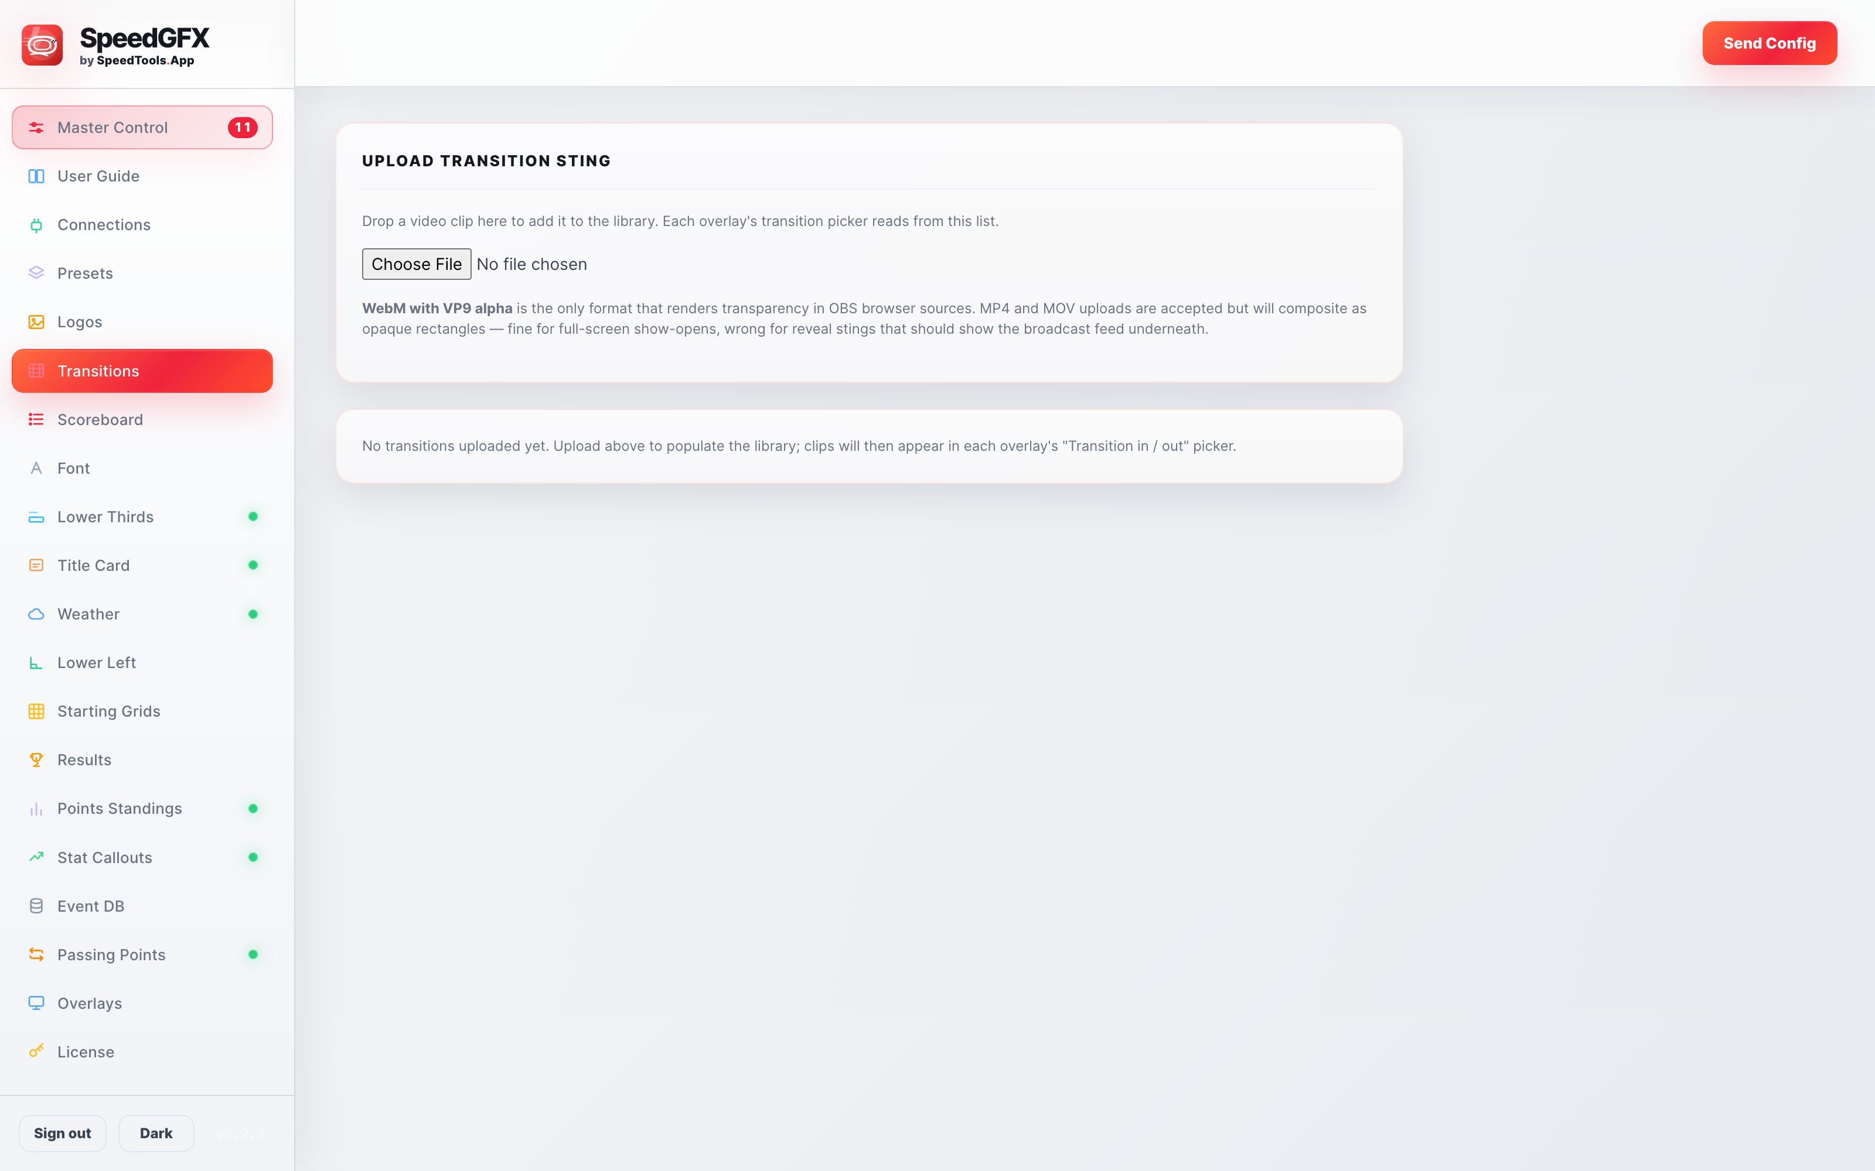The height and width of the screenshot is (1171, 1875).
Task: Click the Sign out button
Action: coord(63,1133)
